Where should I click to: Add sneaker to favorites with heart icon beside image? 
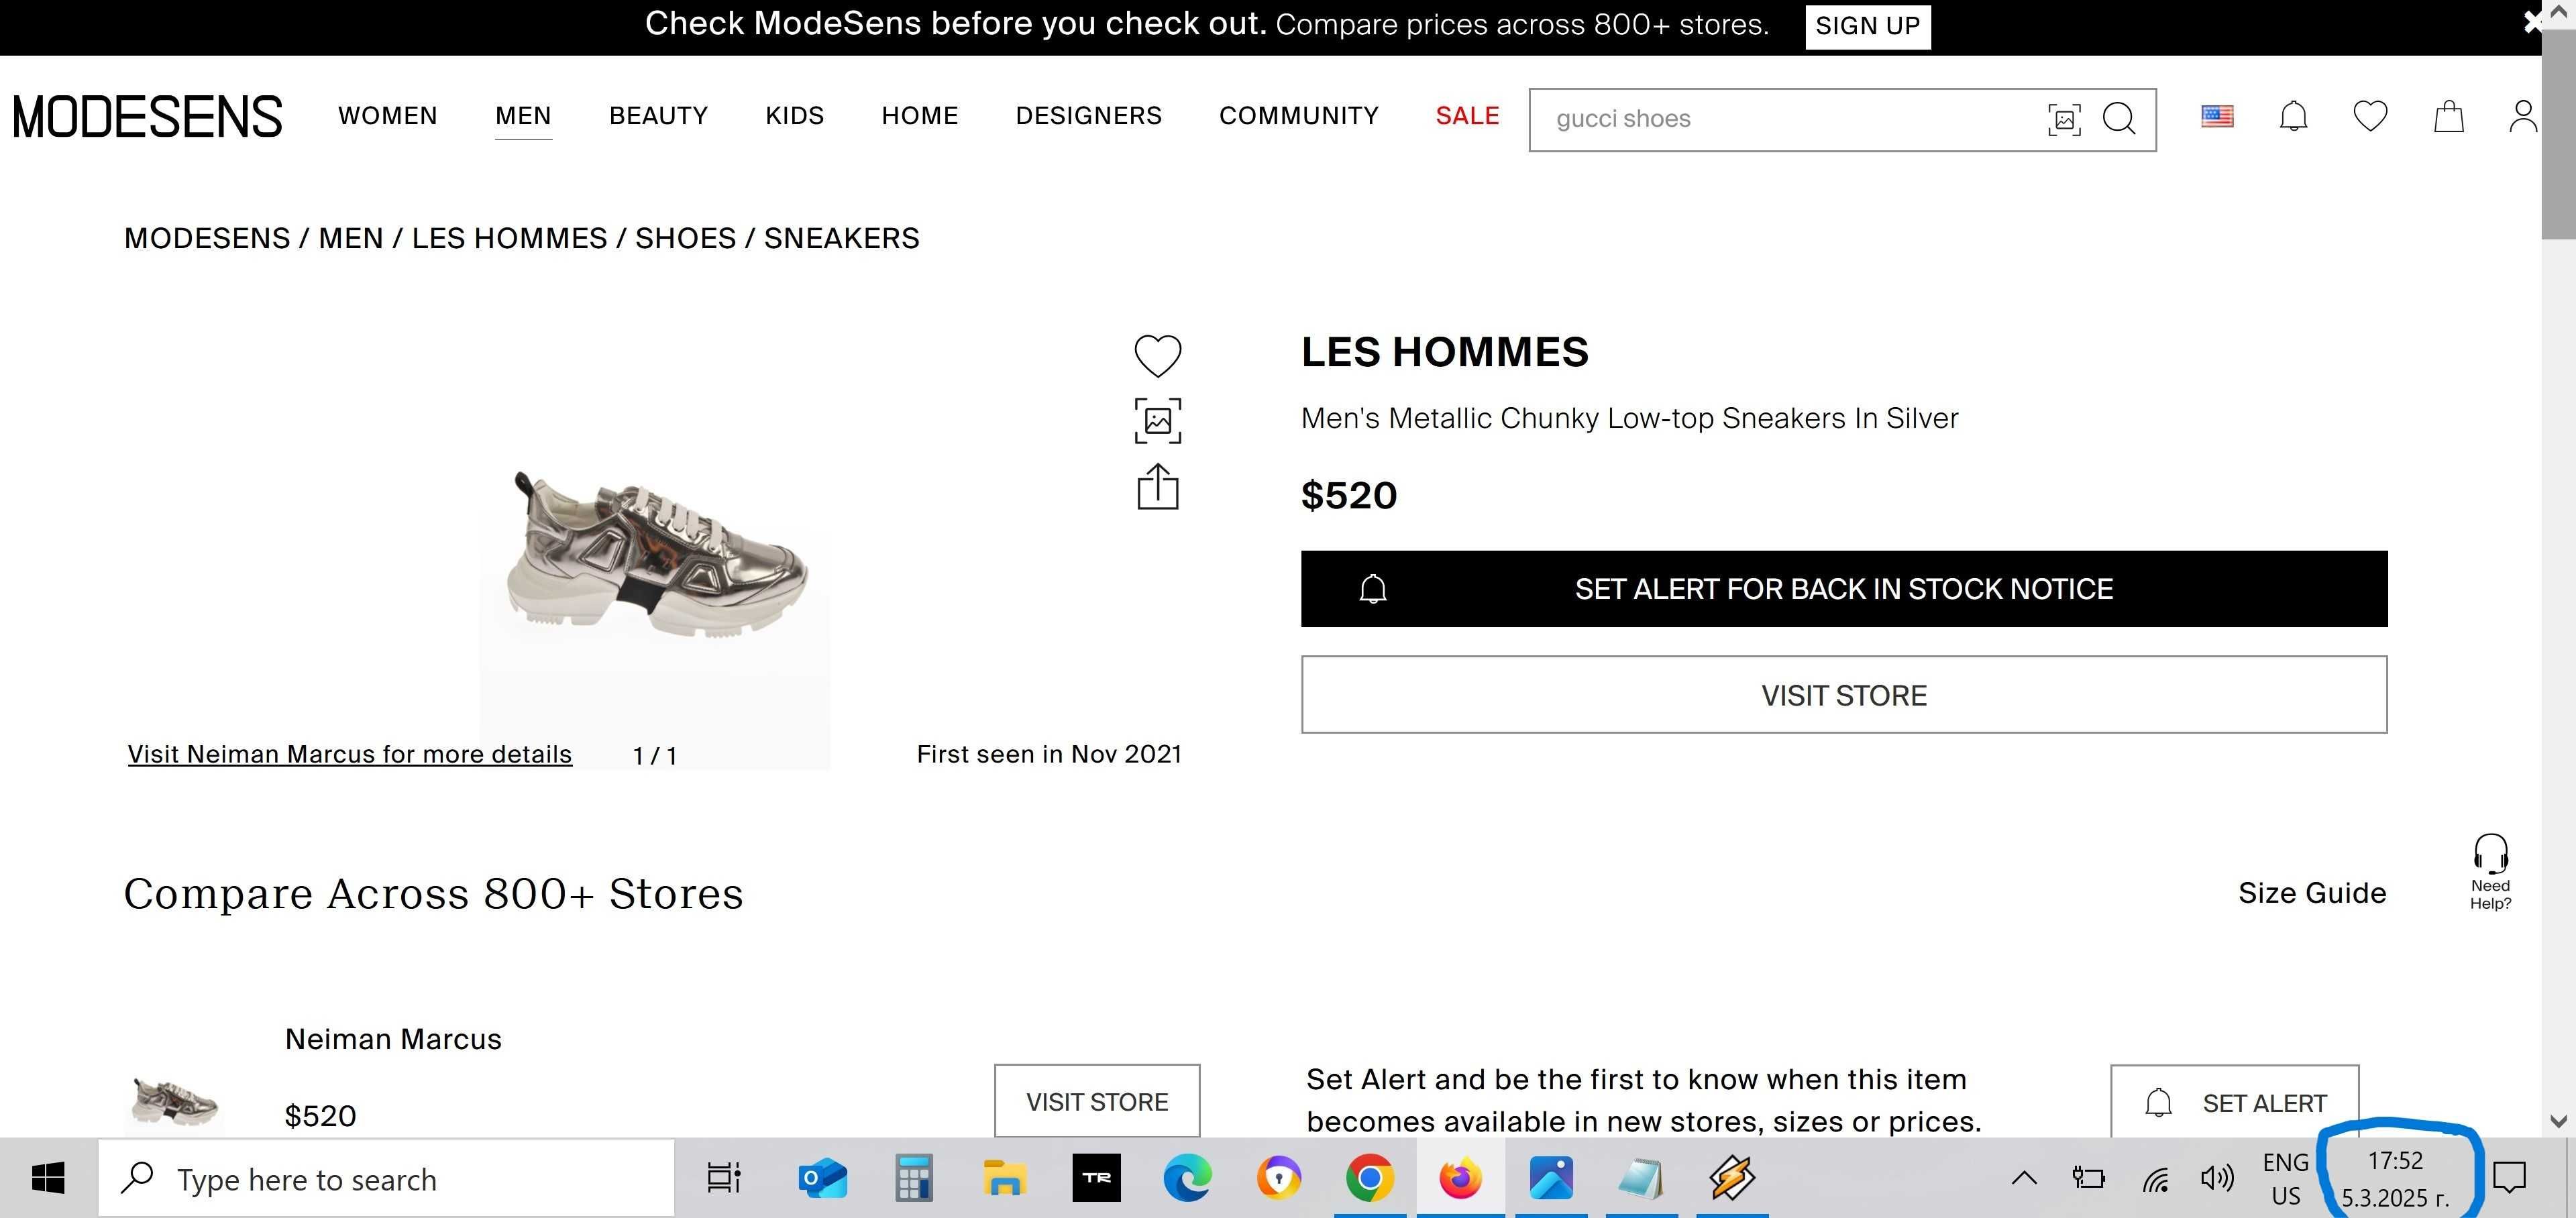[x=1157, y=355]
